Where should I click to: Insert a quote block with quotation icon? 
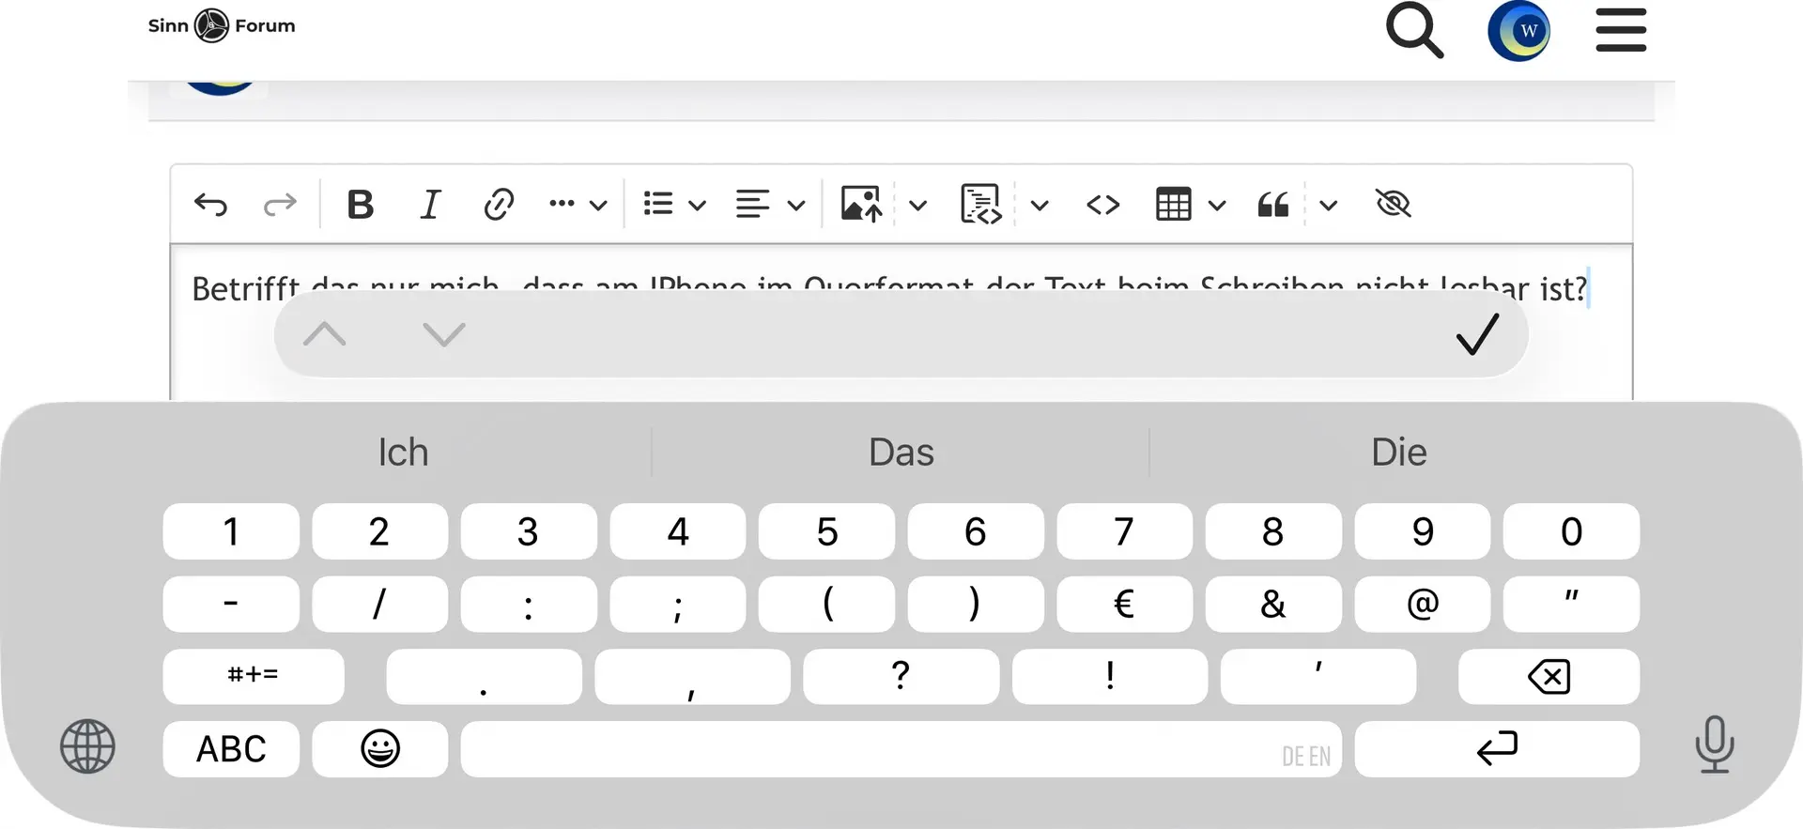pos(1272,204)
